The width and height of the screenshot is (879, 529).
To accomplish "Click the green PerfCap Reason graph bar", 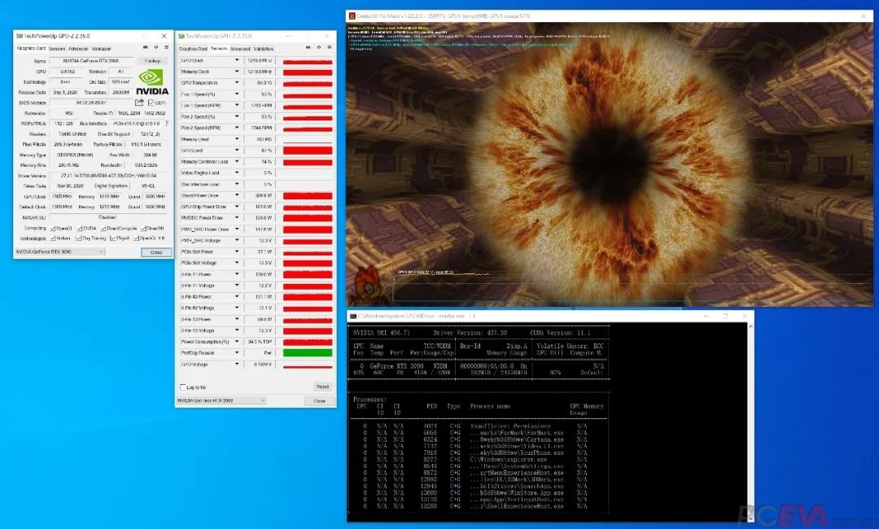I will pyautogui.click(x=307, y=352).
